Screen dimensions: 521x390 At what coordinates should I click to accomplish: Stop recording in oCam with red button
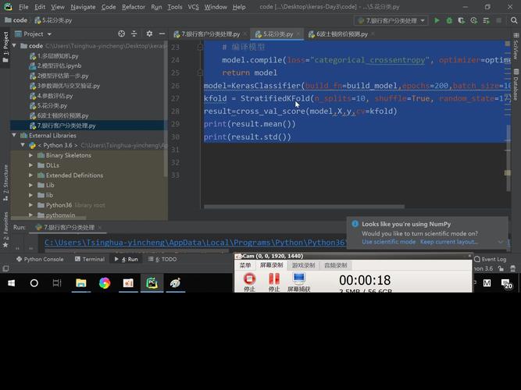click(x=249, y=282)
